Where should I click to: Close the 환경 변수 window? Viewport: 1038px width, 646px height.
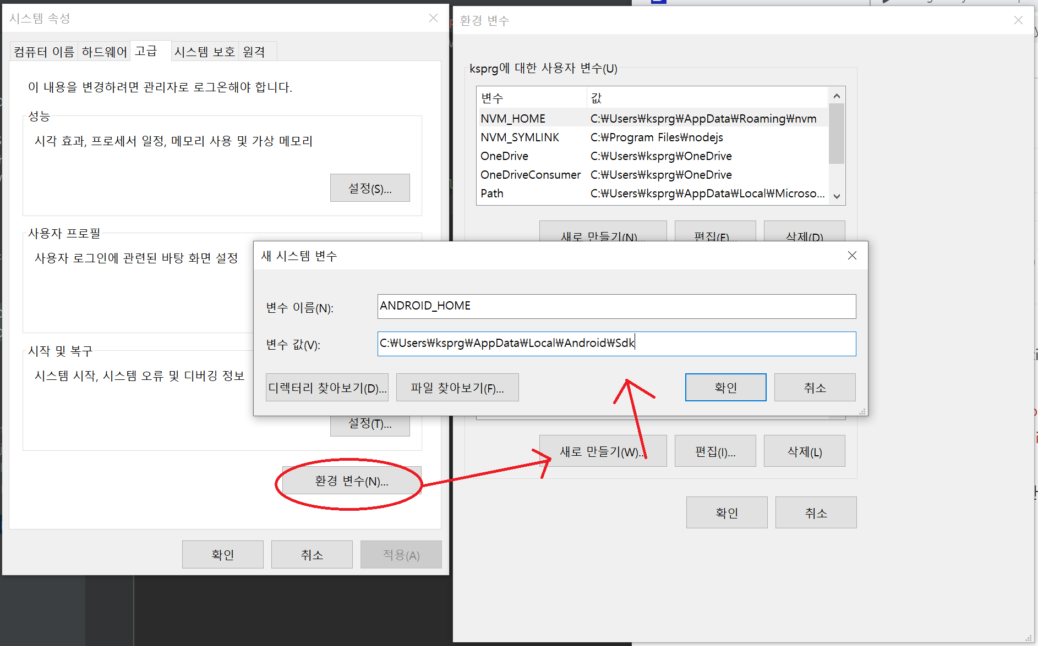point(1018,20)
